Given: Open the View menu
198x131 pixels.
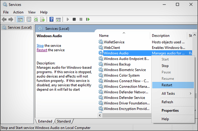Looking at the screenshot, I should tap(32, 12).
